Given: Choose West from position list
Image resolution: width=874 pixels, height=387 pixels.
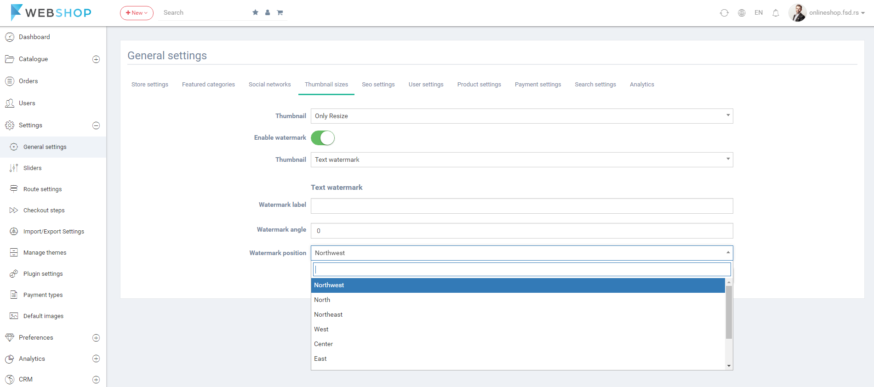Looking at the screenshot, I should pyautogui.click(x=518, y=330).
